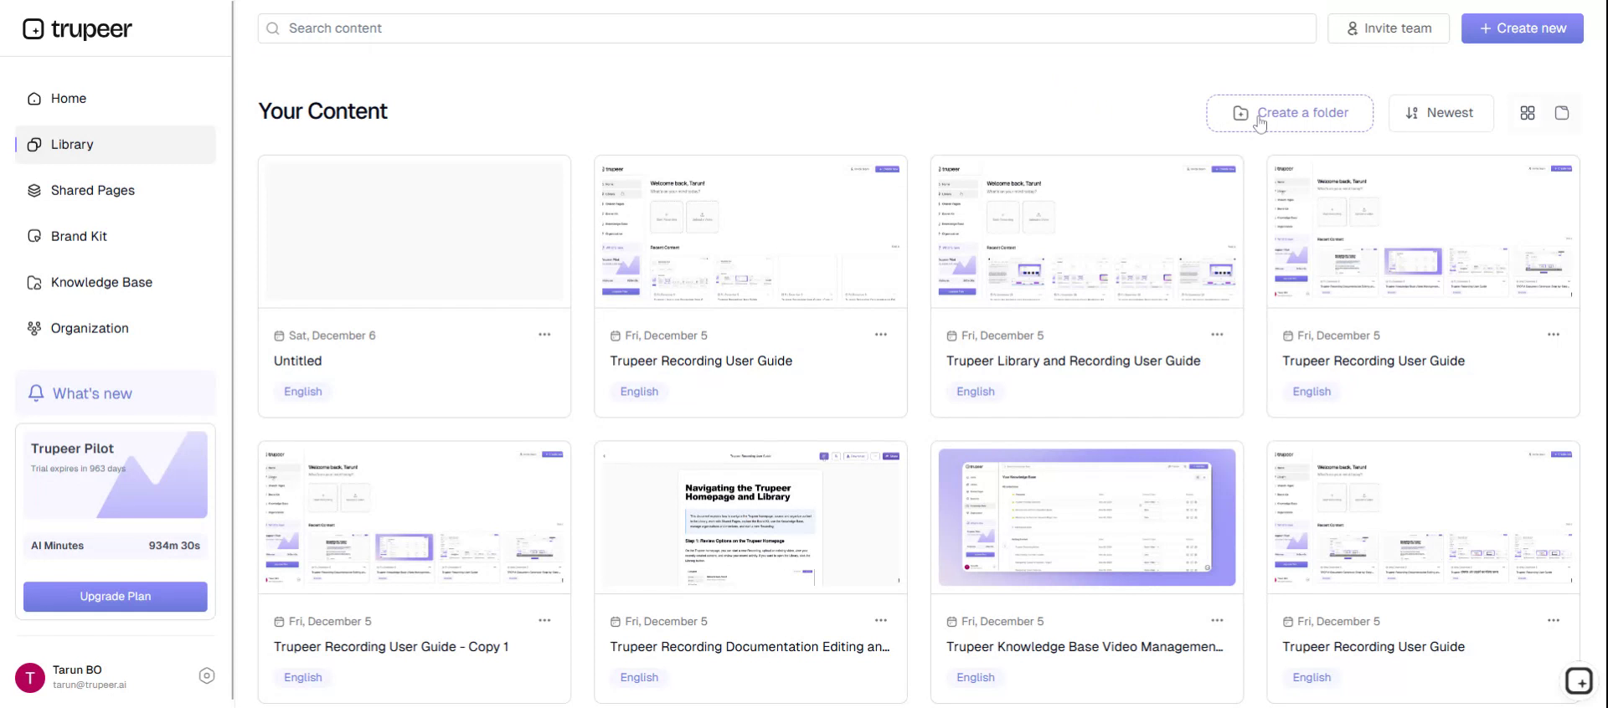Switch to folder view icon
The width and height of the screenshot is (1608, 708).
pyautogui.click(x=1562, y=113)
